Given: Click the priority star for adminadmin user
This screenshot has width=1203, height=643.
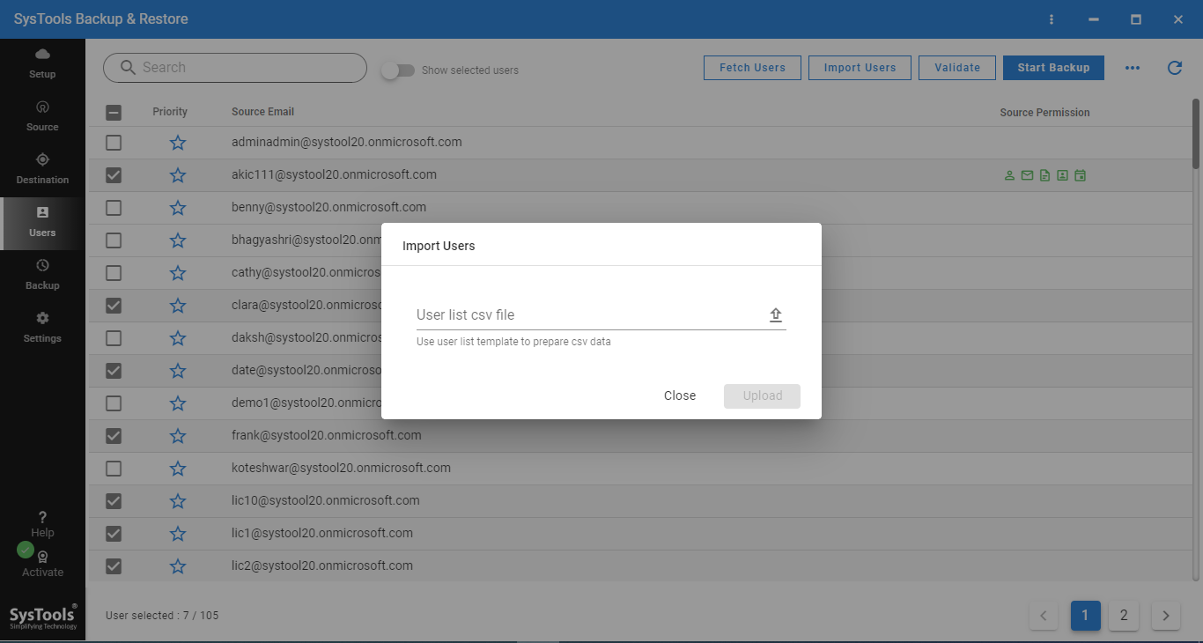Looking at the screenshot, I should tap(178, 143).
